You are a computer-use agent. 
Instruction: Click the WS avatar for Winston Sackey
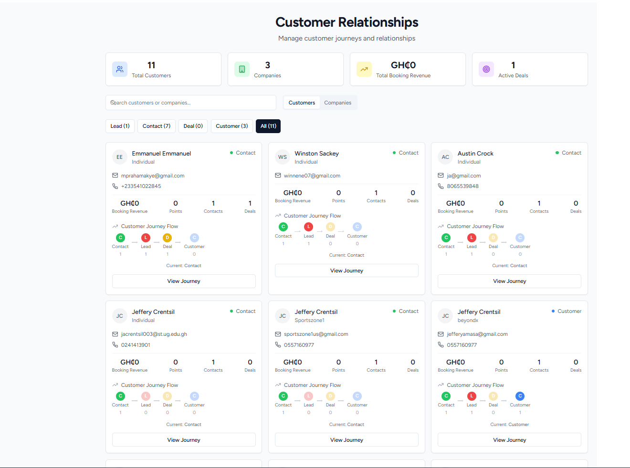[283, 157]
